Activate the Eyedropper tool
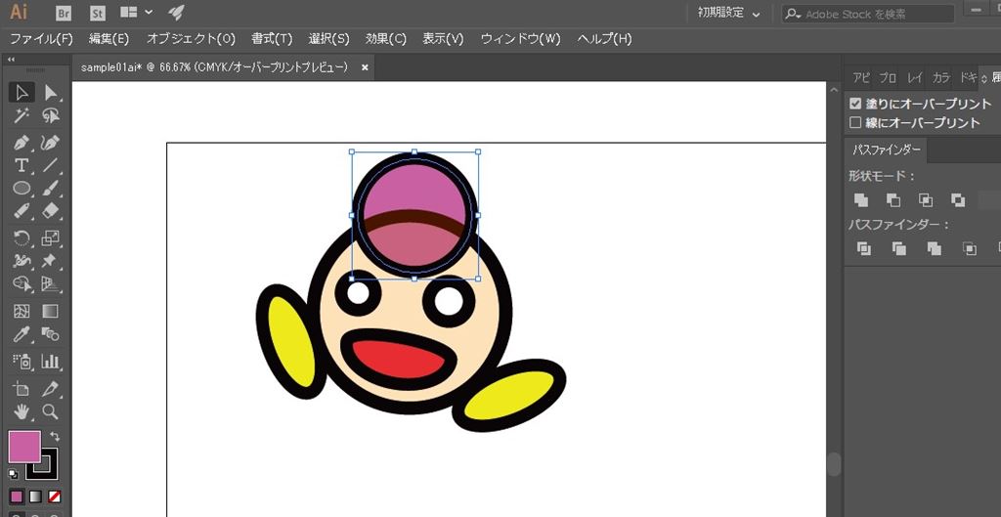The image size is (1001, 517). click(x=22, y=336)
